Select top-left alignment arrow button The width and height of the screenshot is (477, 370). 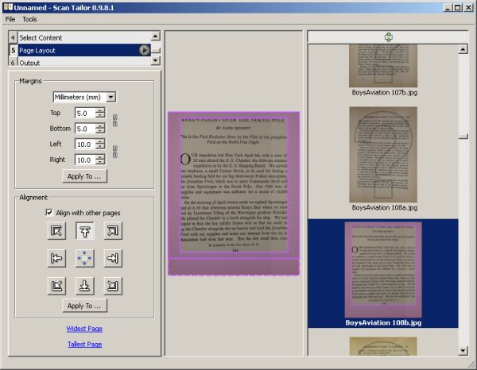pyautogui.click(x=56, y=230)
